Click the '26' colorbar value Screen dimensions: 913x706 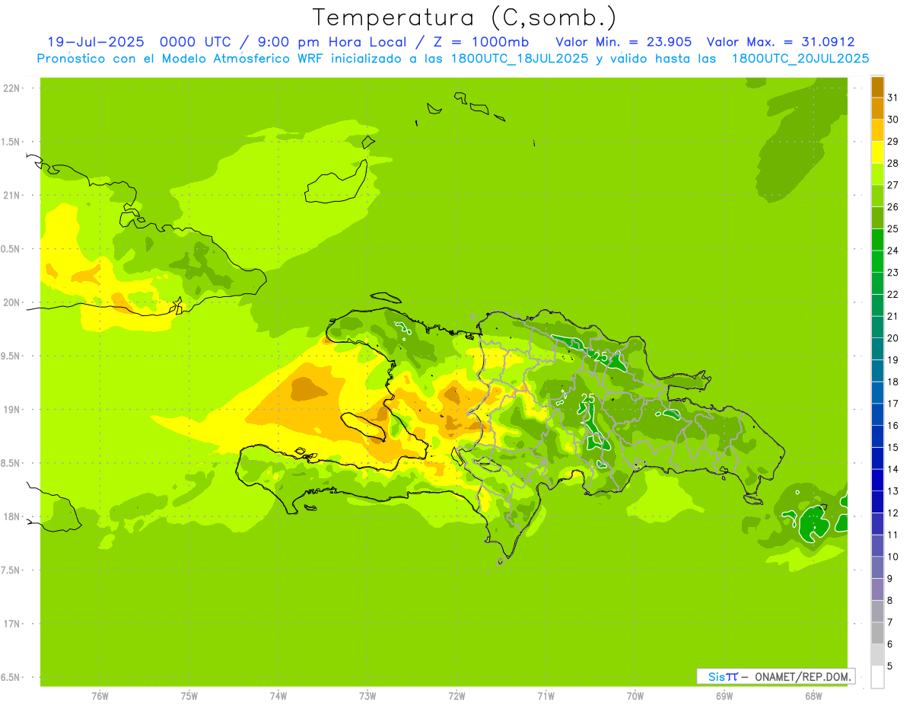(x=893, y=206)
